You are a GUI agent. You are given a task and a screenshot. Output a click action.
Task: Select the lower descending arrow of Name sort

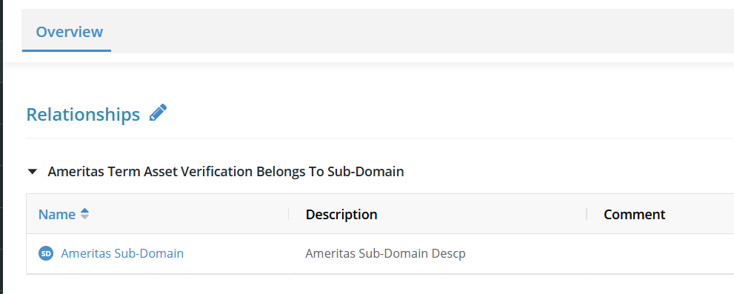(x=84, y=217)
